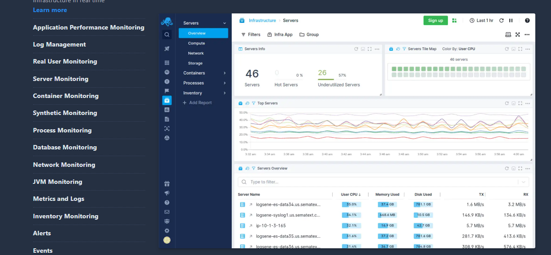551x255 pixels.
Task: Click the 35.0% User CPU bar
Action: tap(351, 204)
